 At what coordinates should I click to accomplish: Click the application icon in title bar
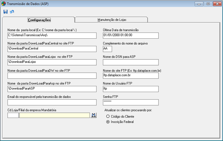(x=3, y=3)
